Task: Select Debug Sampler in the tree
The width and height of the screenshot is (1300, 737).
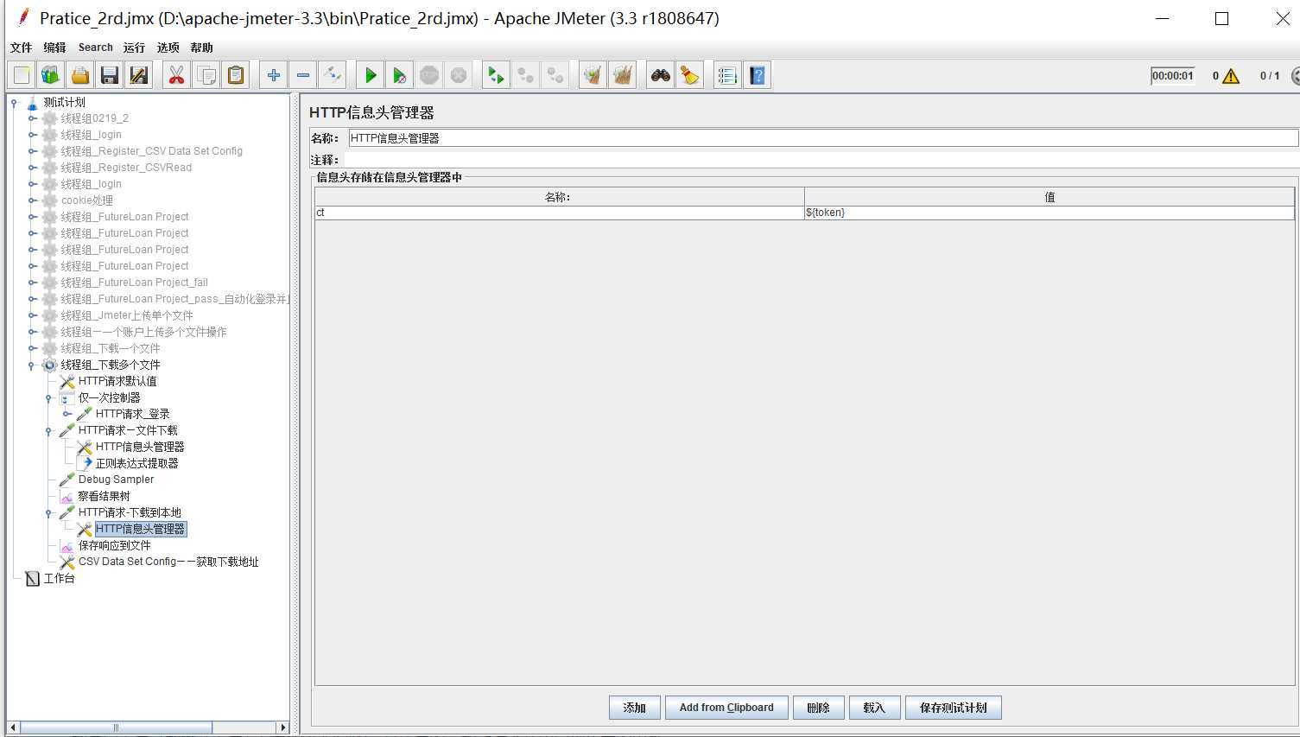Action: point(116,480)
